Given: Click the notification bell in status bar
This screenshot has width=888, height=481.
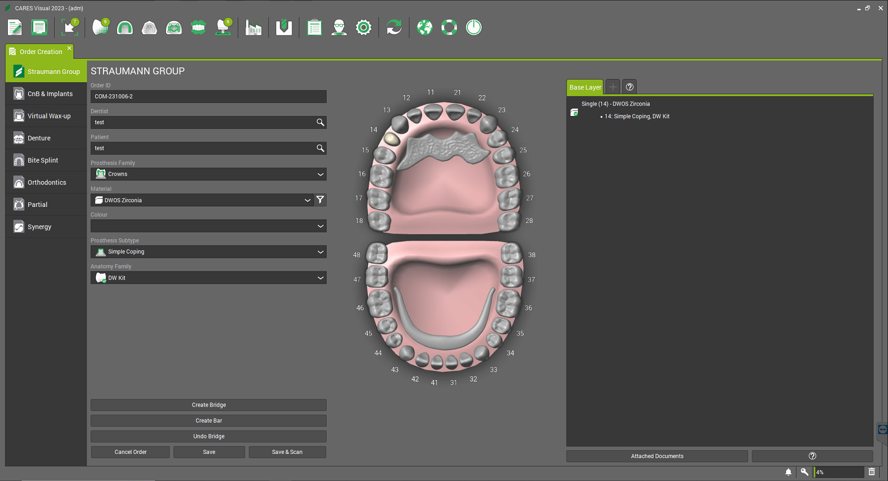Looking at the screenshot, I should (x=788, y=472).
